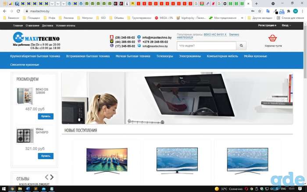Show previous review with left arrow
Screen dimensions: 307x192
pos(46,177)
